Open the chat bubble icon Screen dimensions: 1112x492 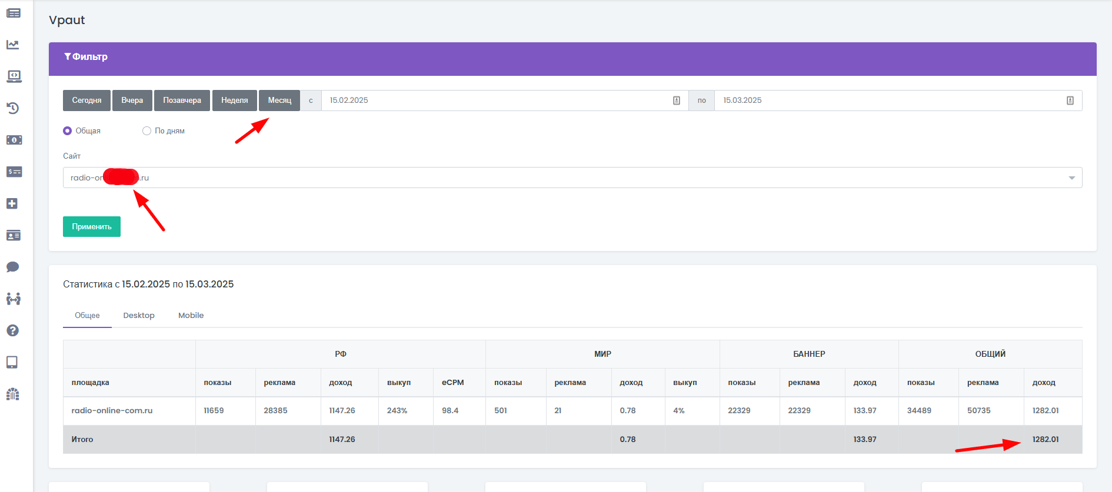[13, 267]
